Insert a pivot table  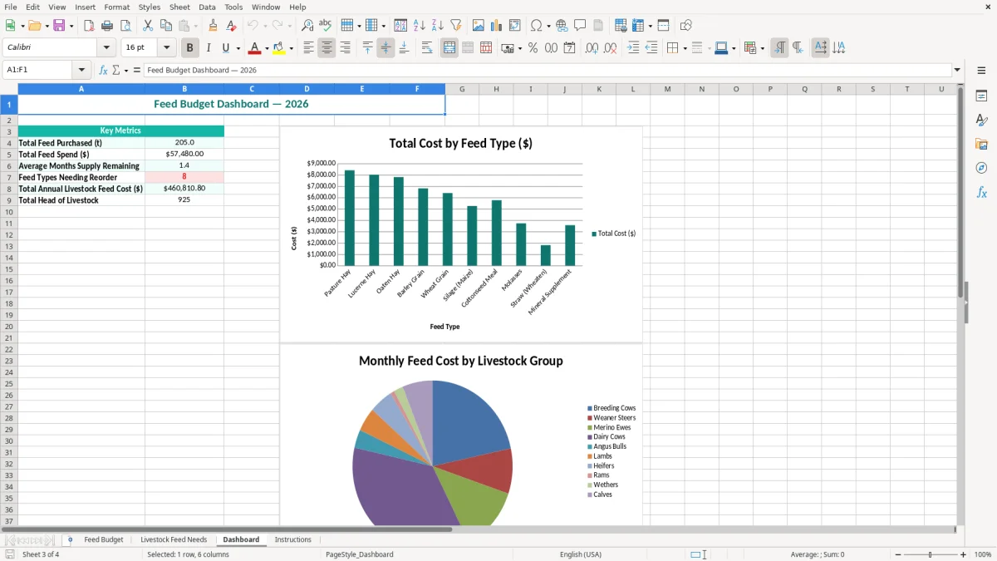click(x=515, y=26)
